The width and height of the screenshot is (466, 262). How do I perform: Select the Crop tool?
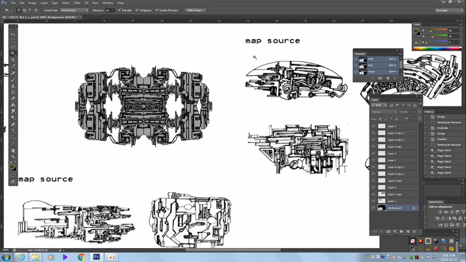pyautogui.click(x=13, y=60)
